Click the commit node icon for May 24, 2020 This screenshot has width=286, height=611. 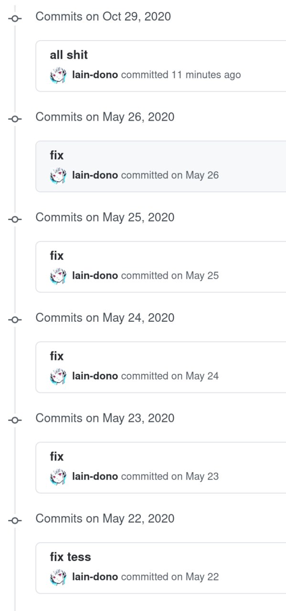pyautogui.click(x=15, y=319)
